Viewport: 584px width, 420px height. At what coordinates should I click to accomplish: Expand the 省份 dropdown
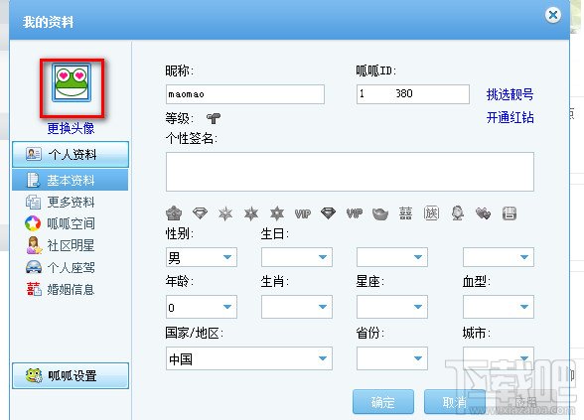[392, 358]
